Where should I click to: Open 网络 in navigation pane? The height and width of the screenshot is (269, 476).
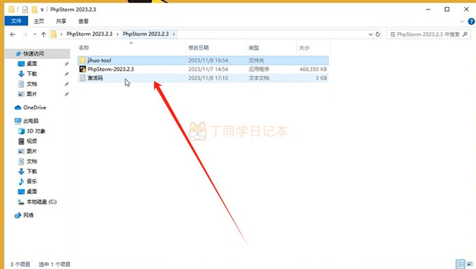click(28, 215)
